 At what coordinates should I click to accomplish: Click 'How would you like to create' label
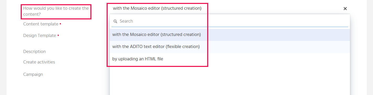click(x=56, y=11)
